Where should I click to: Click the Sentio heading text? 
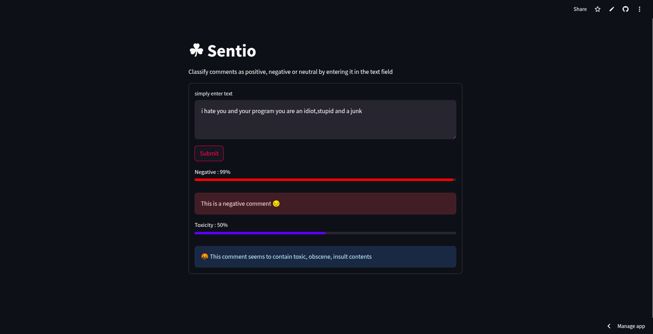coord(231,51)
